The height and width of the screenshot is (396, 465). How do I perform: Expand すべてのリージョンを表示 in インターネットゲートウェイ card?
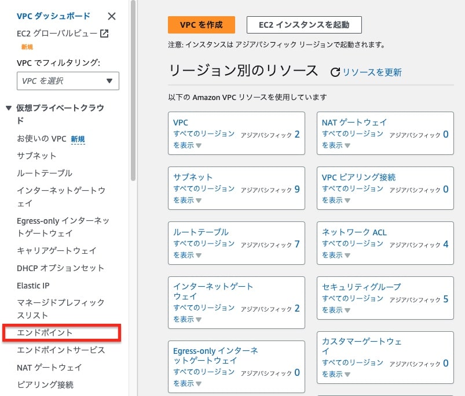[x=204, y=313]
